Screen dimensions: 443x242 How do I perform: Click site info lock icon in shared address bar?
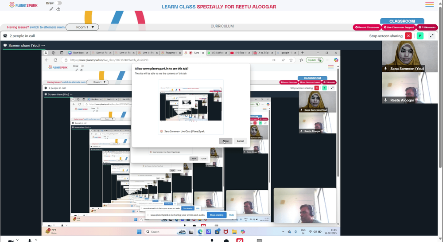[66, 60]
